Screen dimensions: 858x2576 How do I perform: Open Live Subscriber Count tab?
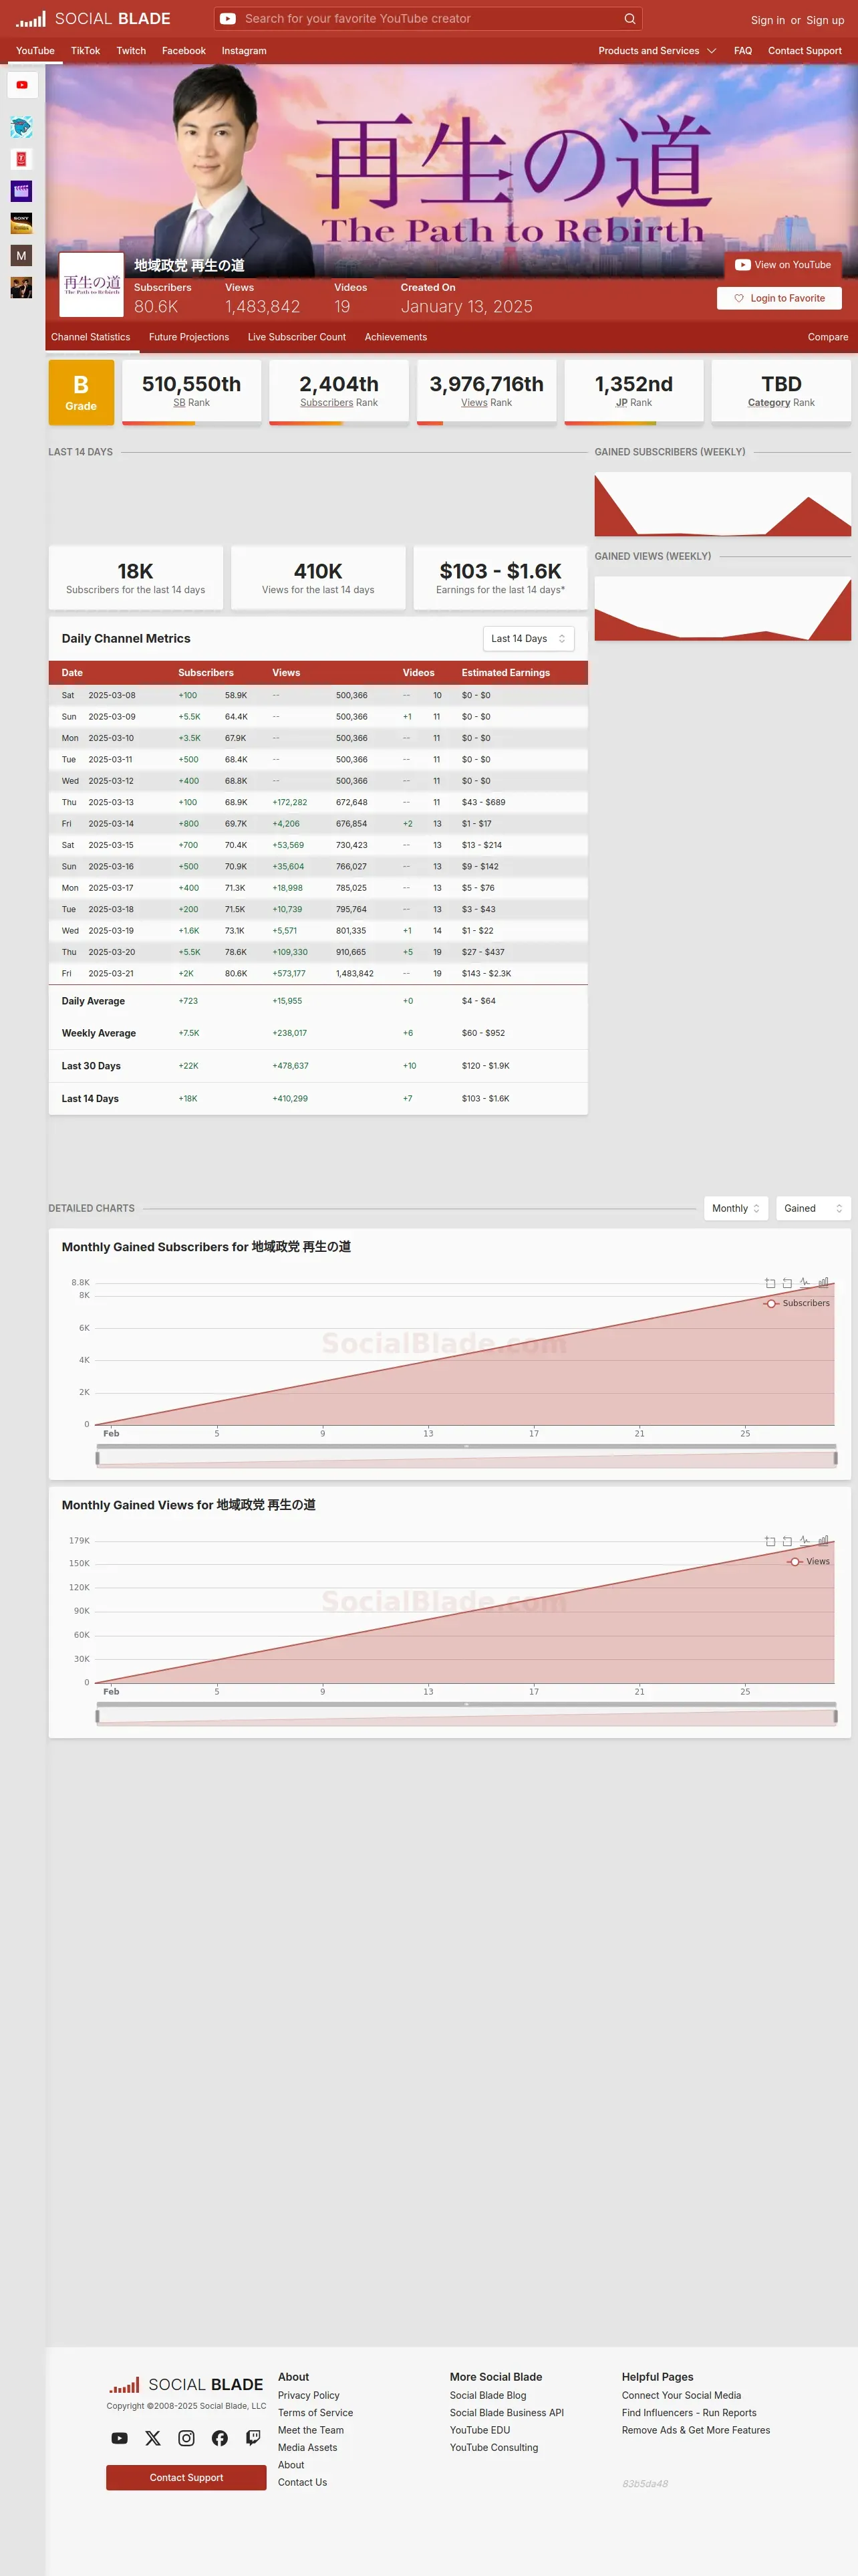click(297, 337)
